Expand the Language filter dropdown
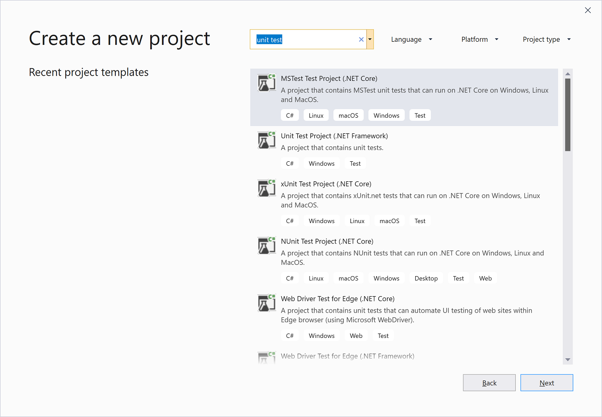Viewport: 602px width, 417px height. click(411, 40)
